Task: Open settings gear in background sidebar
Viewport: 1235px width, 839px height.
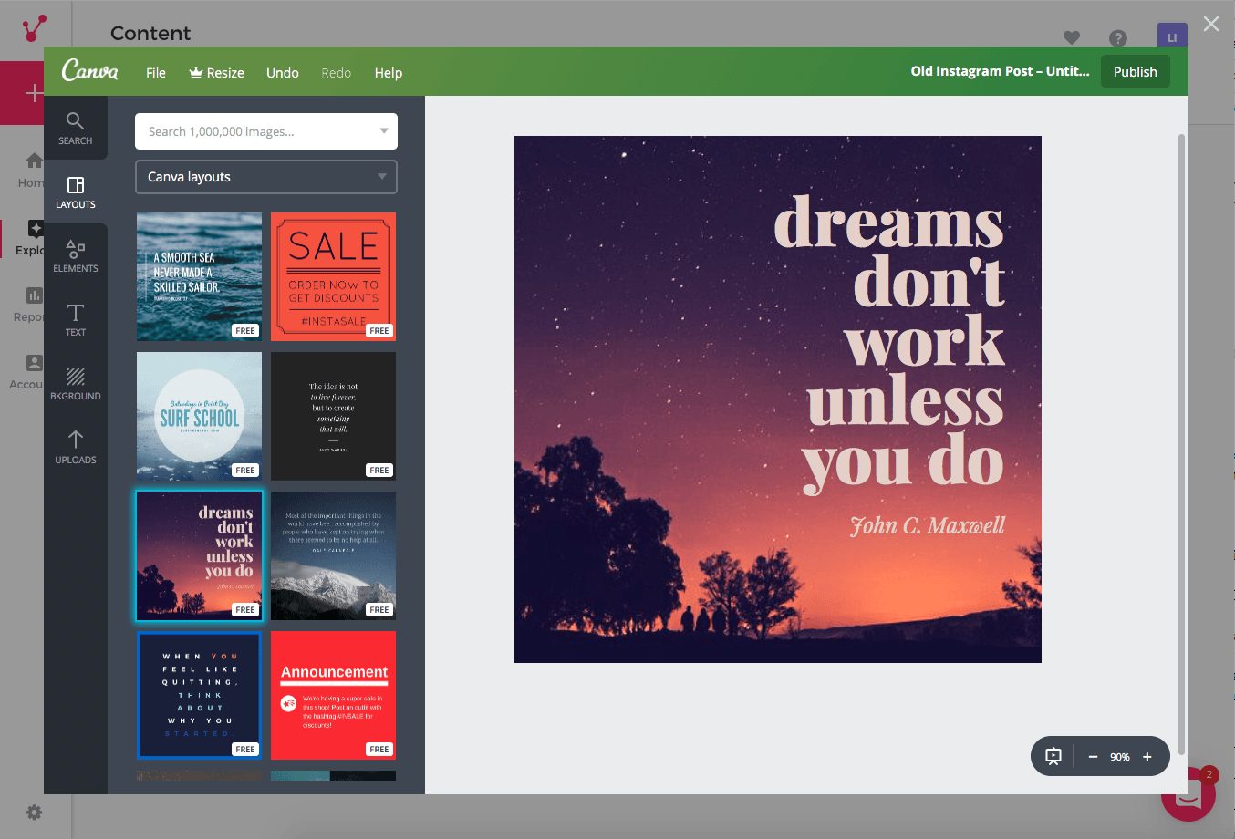Action: point(34,812)
